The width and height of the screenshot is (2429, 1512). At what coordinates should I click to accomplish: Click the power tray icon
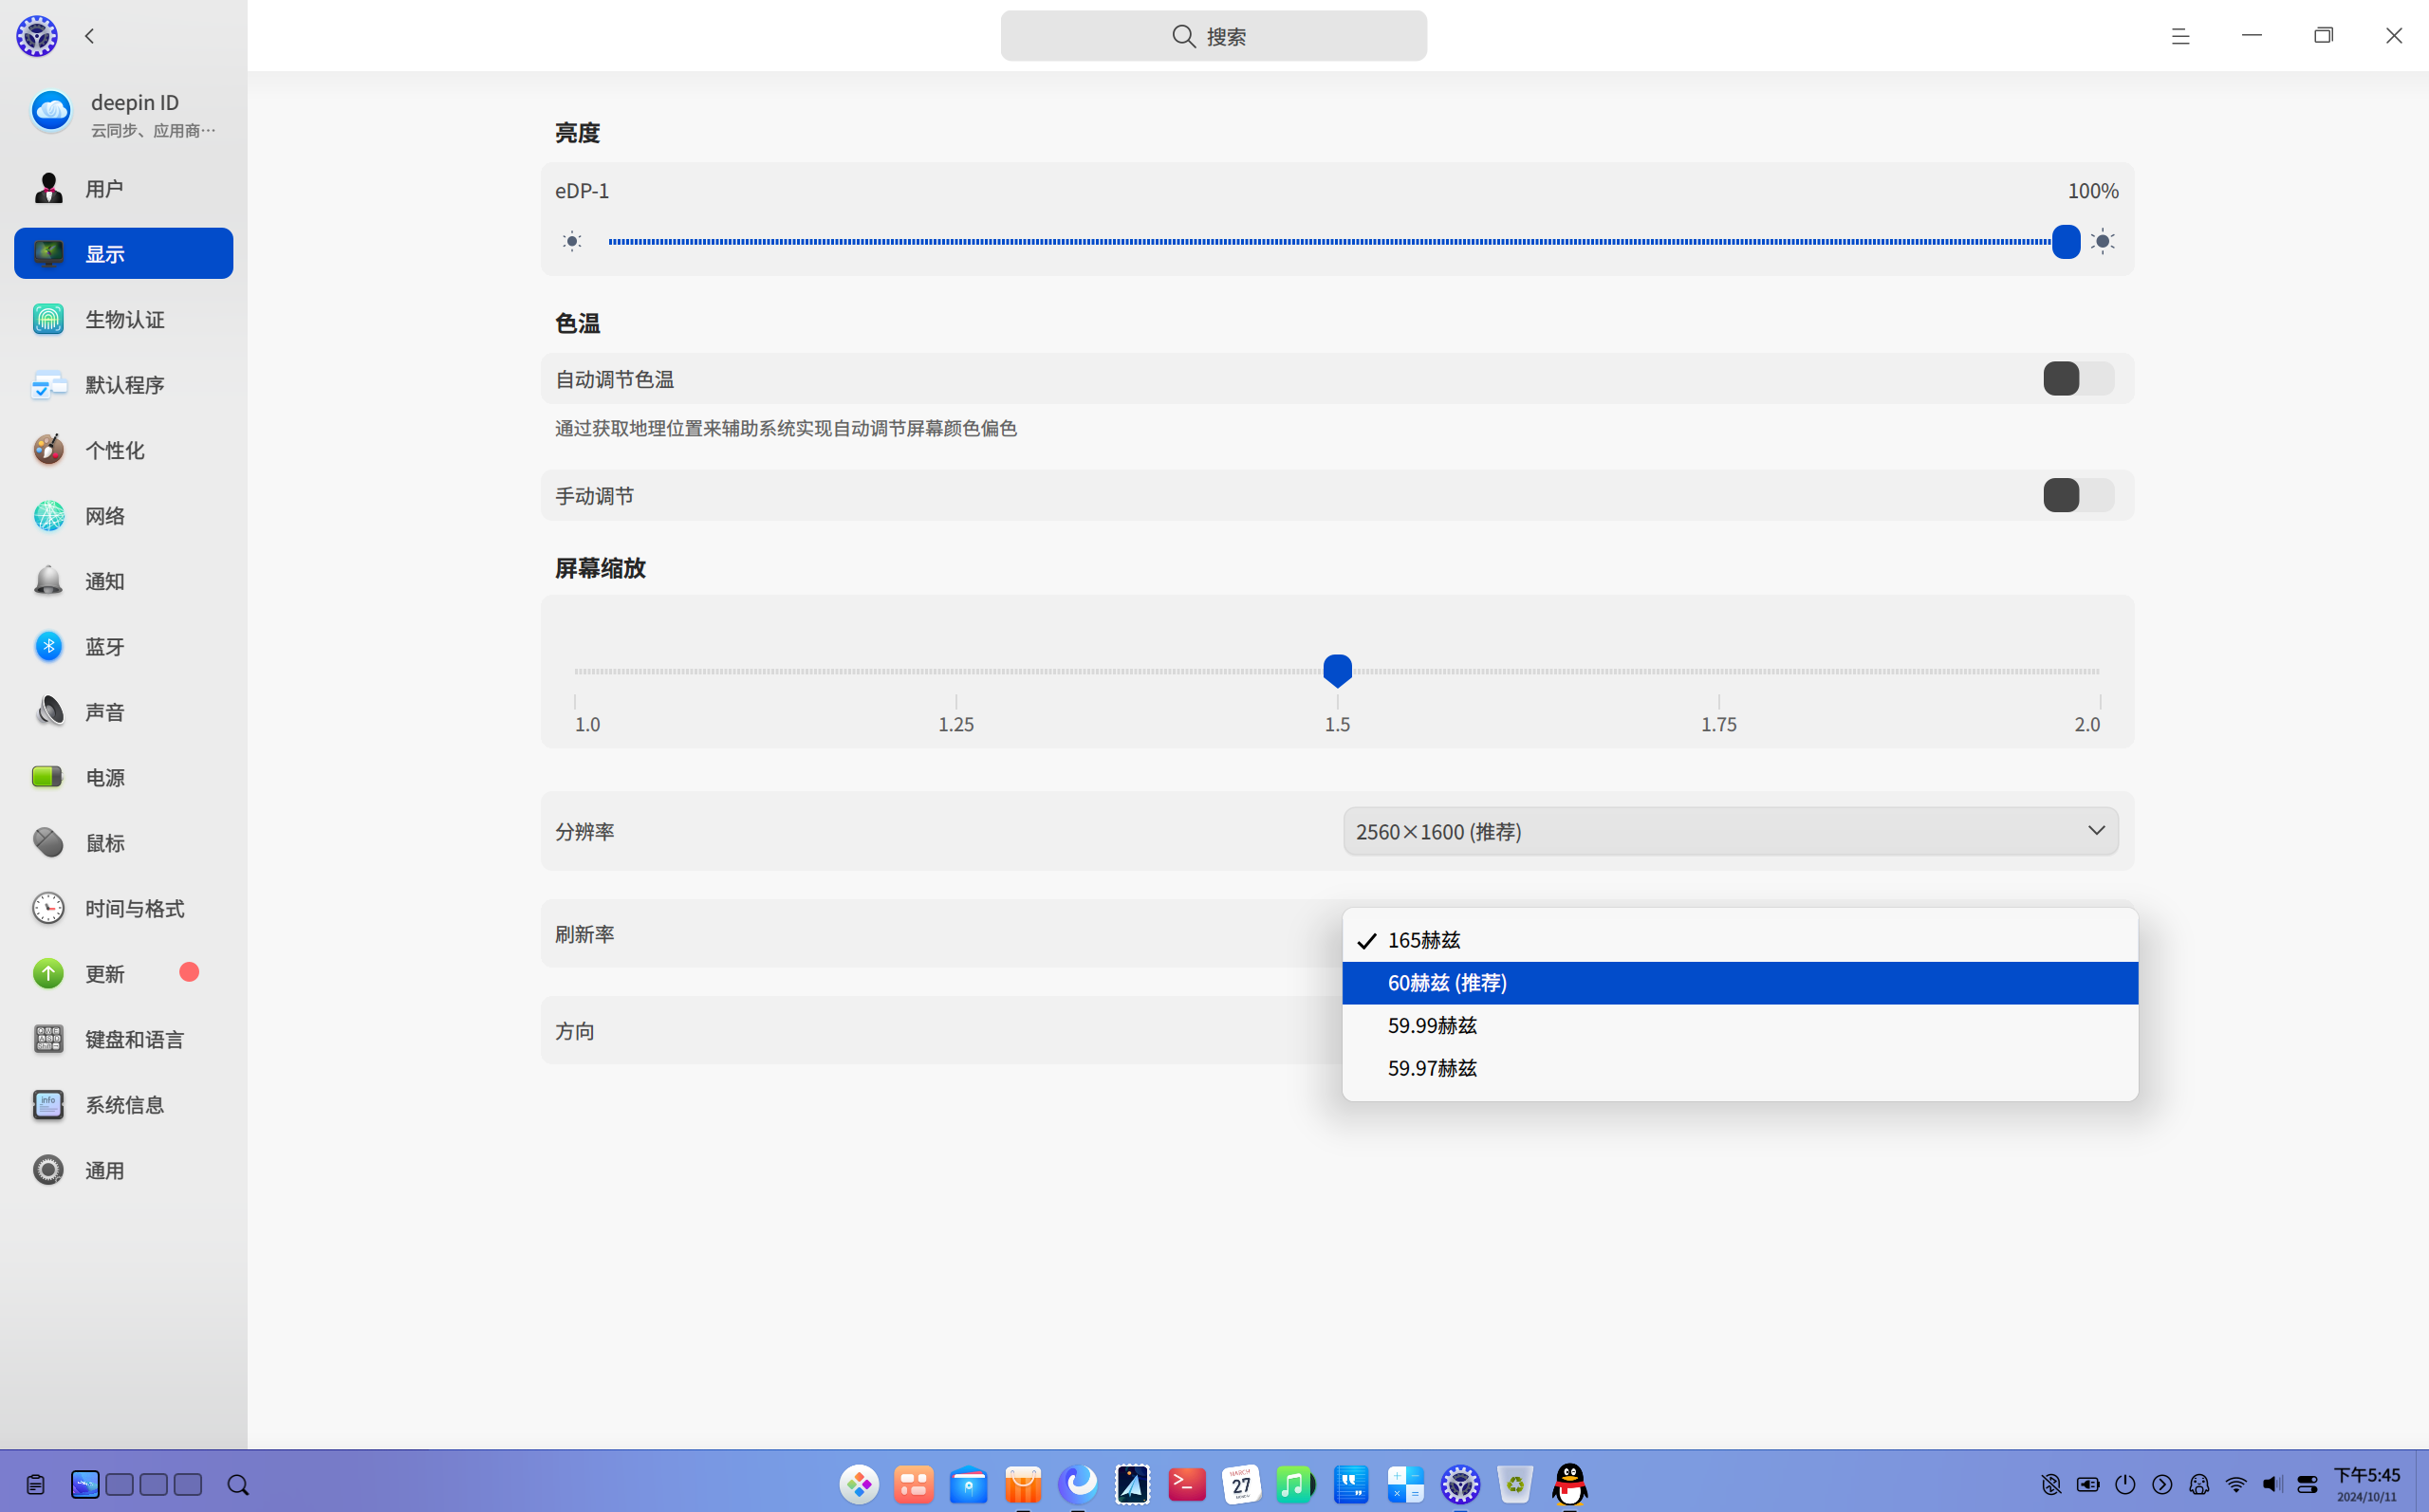[2125, 1484]
